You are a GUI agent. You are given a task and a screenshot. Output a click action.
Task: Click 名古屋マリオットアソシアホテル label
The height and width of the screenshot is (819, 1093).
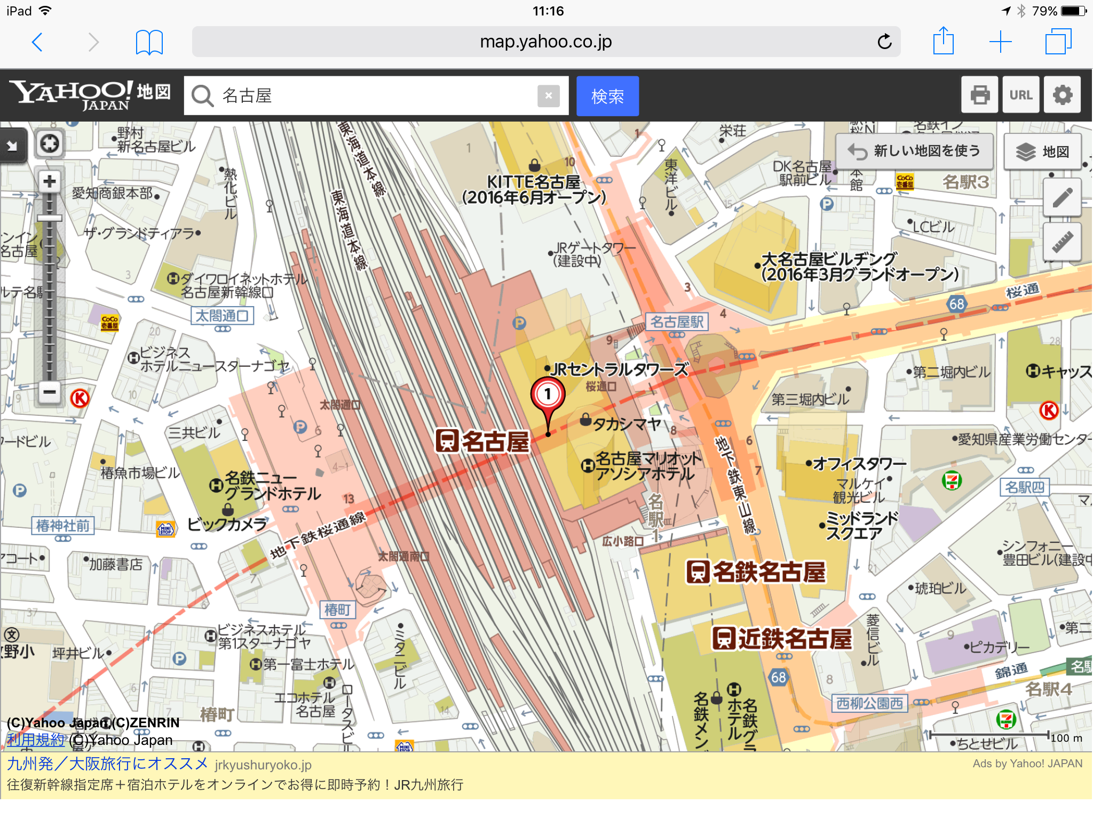pos(649,466)
